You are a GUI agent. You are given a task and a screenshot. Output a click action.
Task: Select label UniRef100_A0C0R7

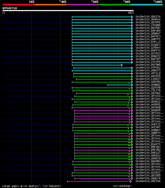pyautogui.click(x=148, y=127)
